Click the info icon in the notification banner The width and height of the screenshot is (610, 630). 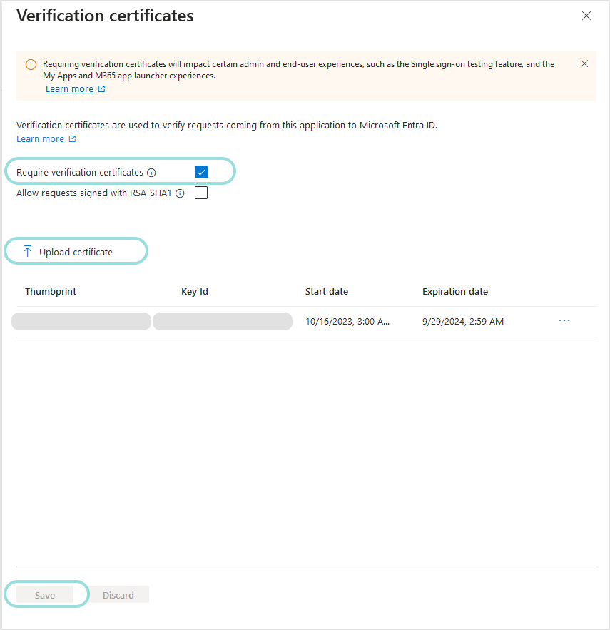(x=31, y=64)
